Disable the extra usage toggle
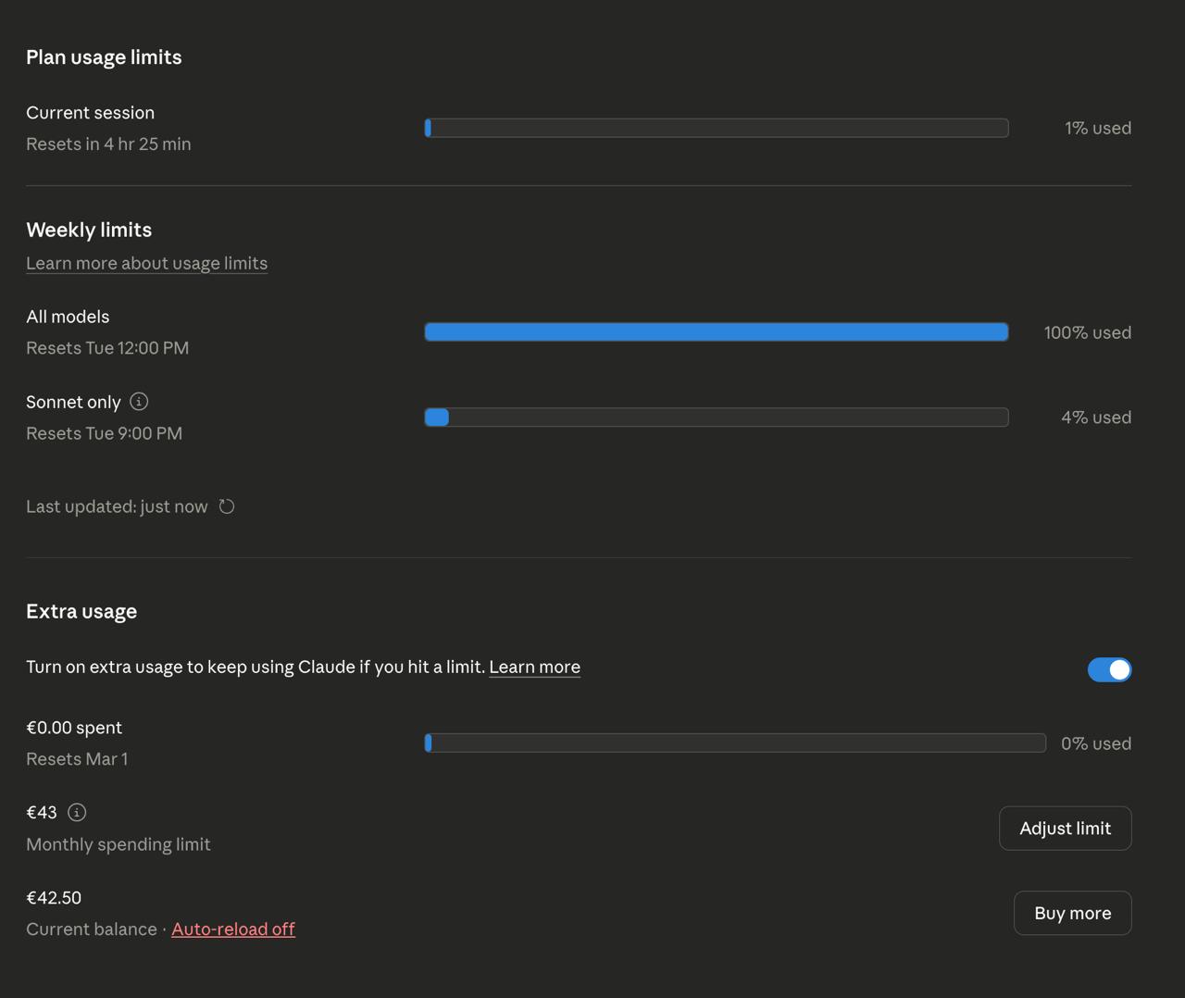The width and height of the screenshot is (1185, 998). click(x=1109, y=669)
